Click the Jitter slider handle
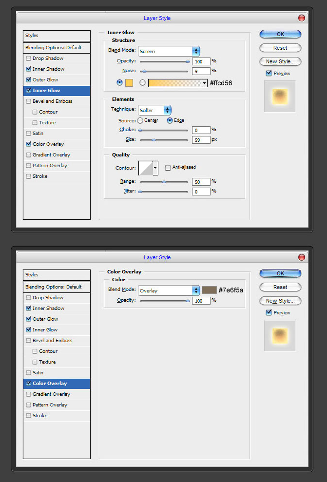This screenshot has height=482, width=327. click(140, 192)
